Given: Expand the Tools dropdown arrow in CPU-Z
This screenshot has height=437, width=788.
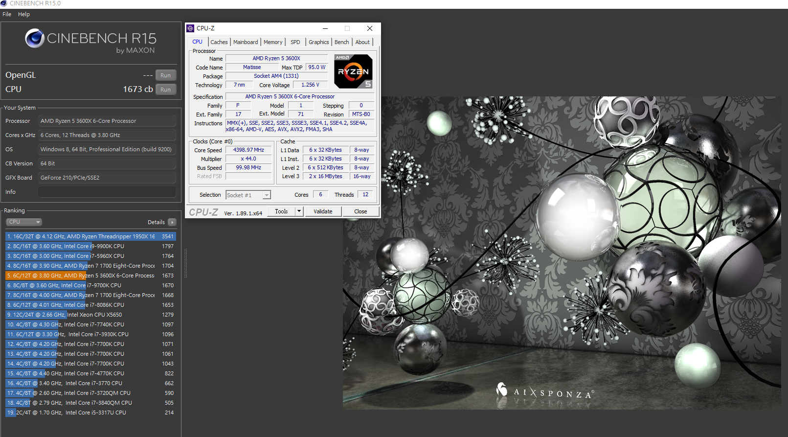Looking at the screenshot, I should (299, 211).
